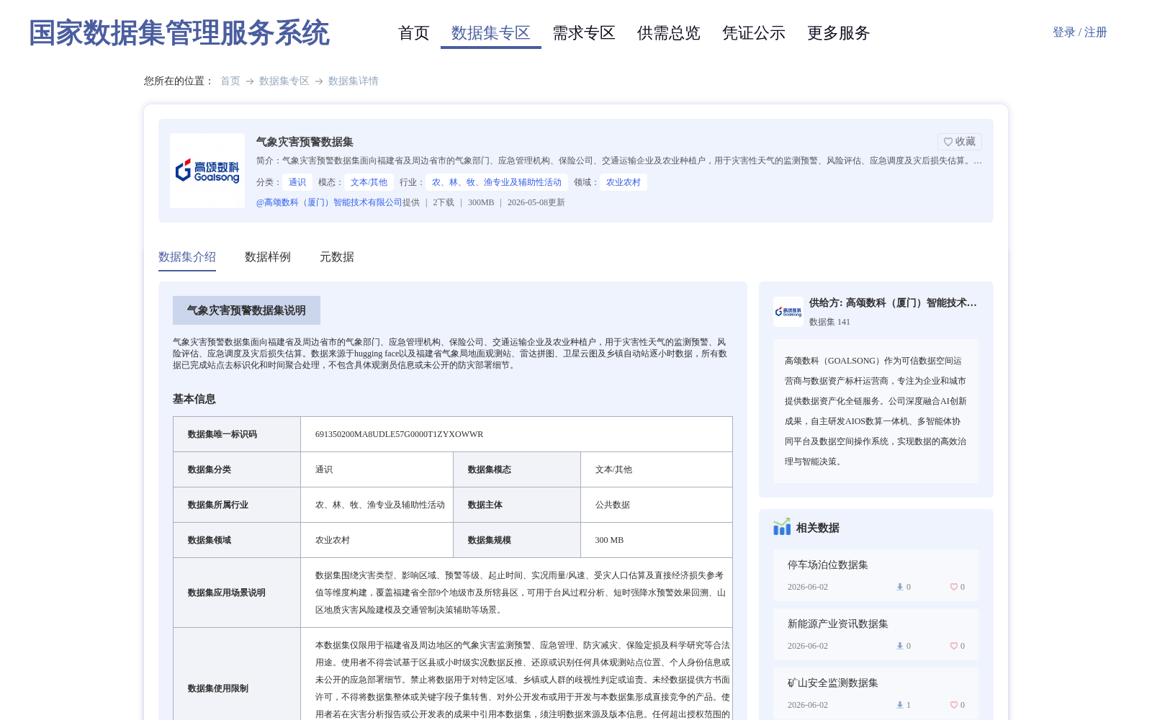Switch to 数据样例 tab
The image size is (1152, 720).
268,257
